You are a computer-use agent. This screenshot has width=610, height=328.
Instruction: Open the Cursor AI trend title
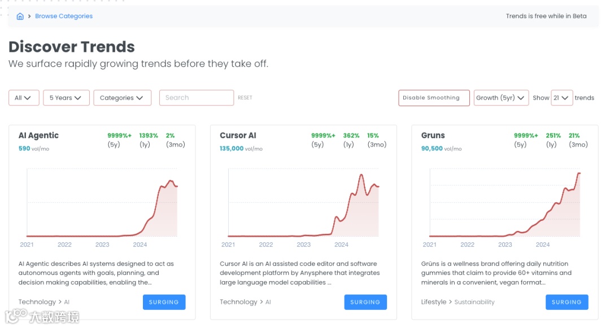point(238,136)
